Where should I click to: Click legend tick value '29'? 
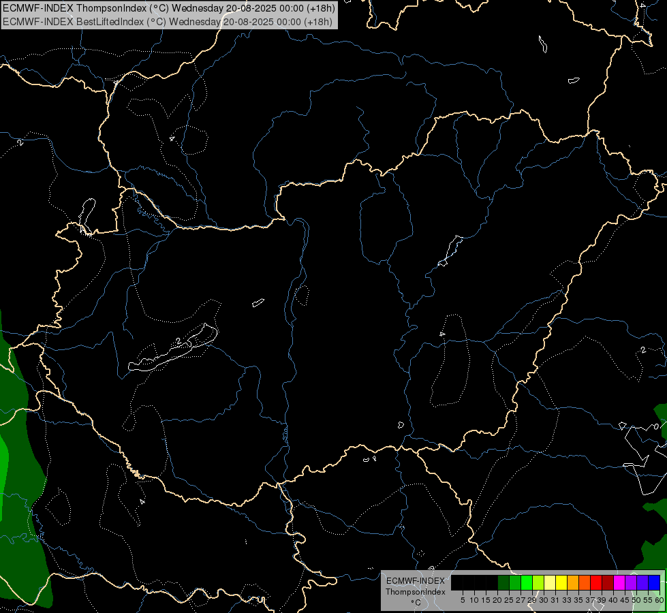(x=531, y=600)
